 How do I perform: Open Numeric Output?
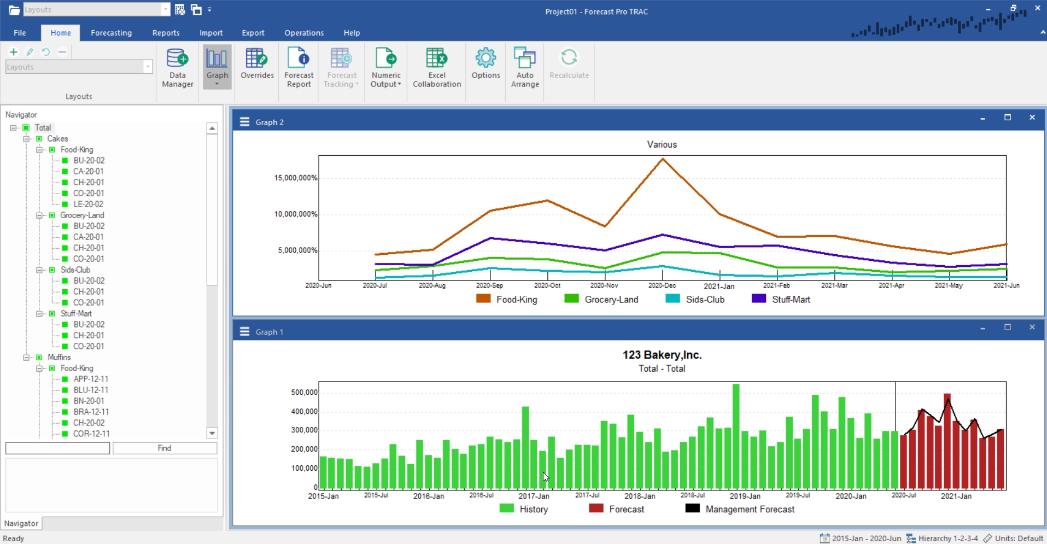(x=386, y=68)
